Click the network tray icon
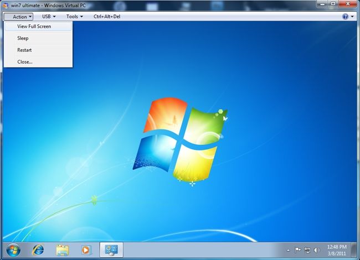 307,250
